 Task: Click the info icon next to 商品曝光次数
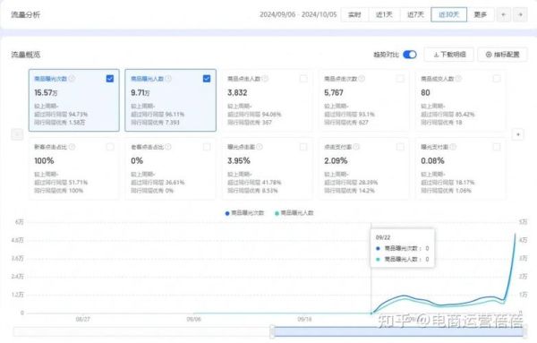coord(72,79)
